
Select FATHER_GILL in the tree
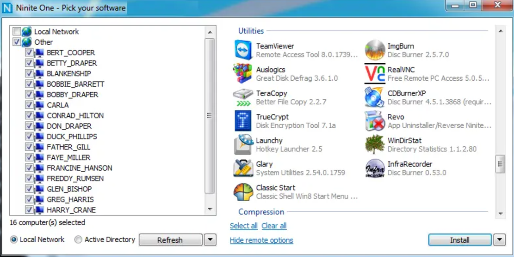(x=68, y=147)
